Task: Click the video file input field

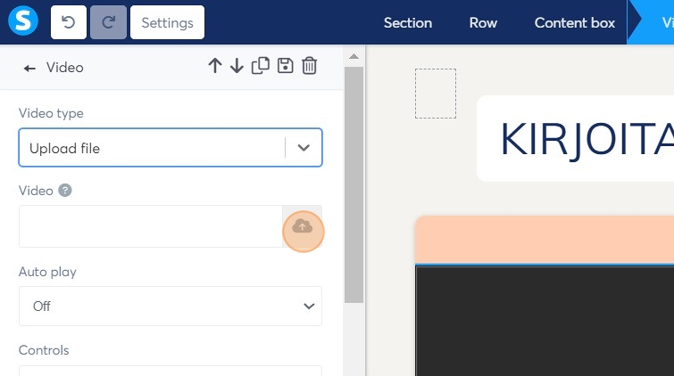Action: (x=151, y=226)
